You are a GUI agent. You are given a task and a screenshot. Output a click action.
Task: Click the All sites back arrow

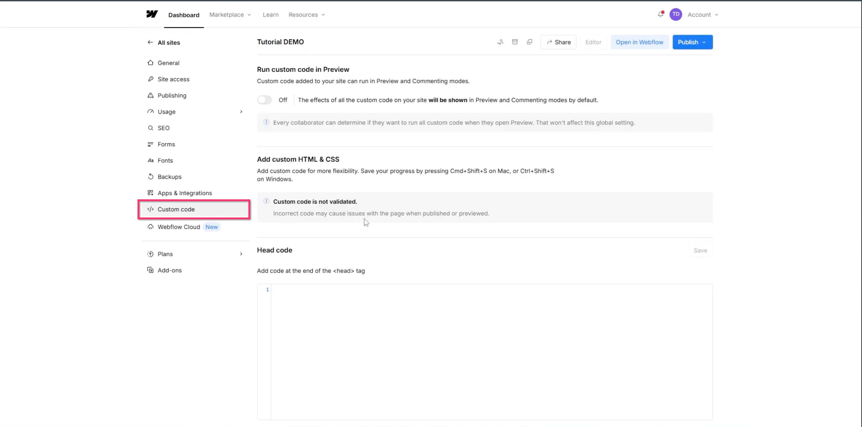coord(150,42)
